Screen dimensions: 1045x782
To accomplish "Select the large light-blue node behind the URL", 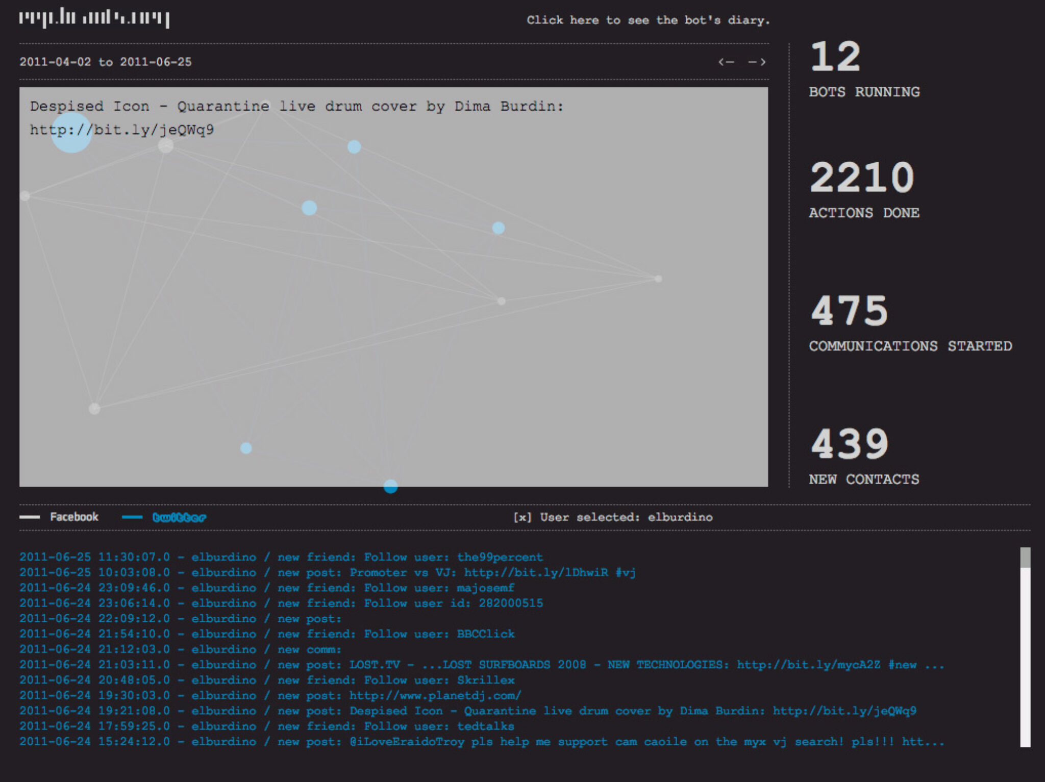I will tap(71, 132).
